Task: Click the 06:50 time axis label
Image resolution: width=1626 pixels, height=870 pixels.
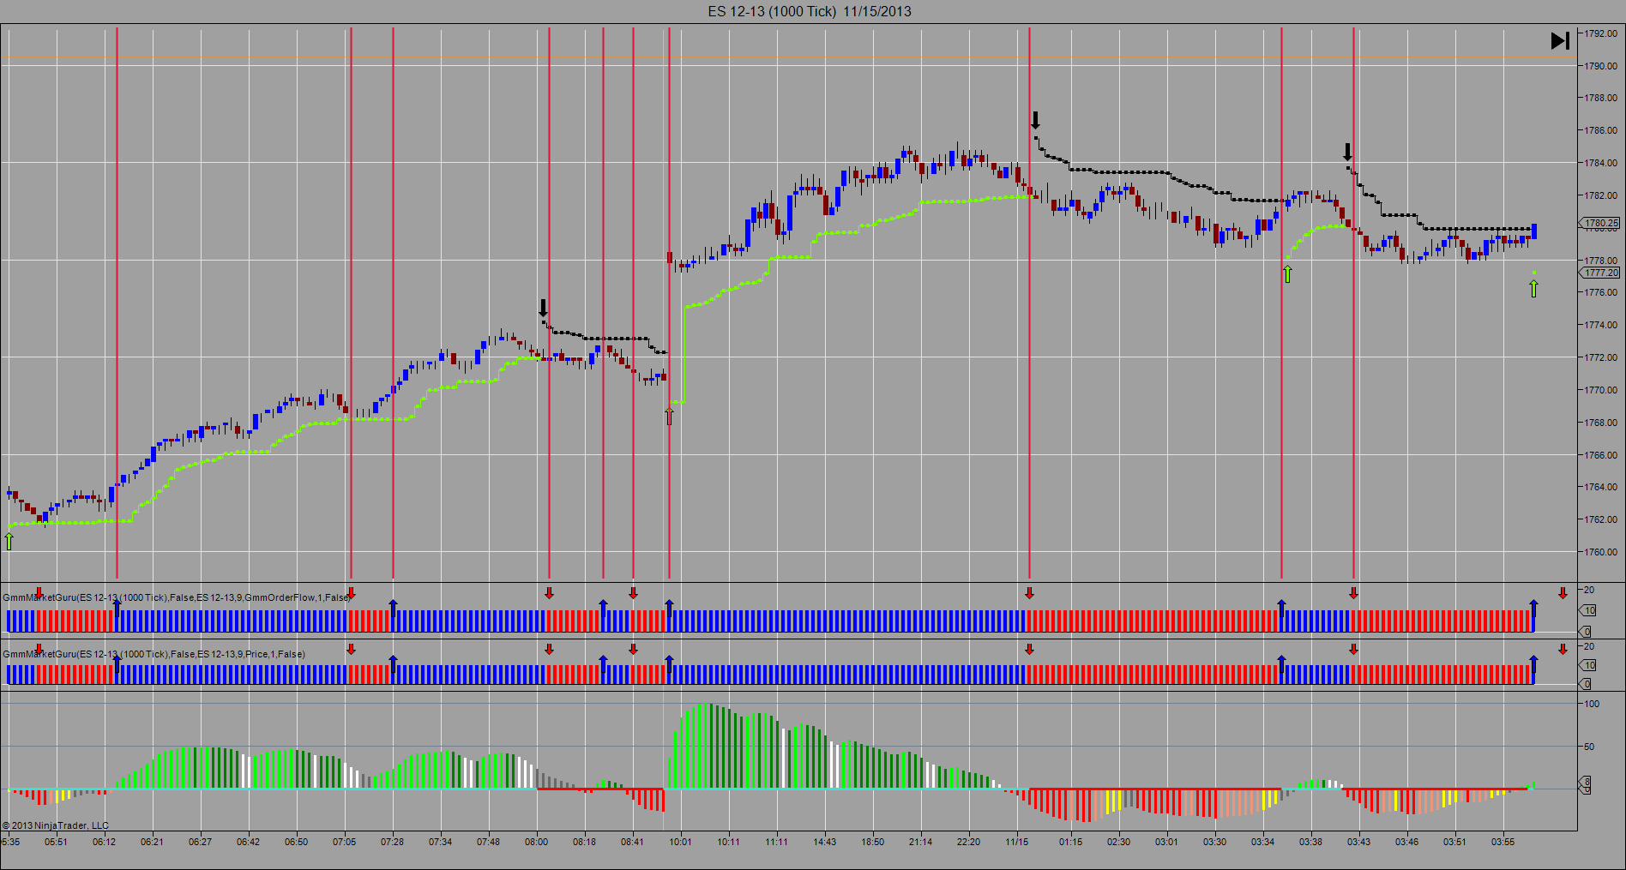Action: (297, 843)
